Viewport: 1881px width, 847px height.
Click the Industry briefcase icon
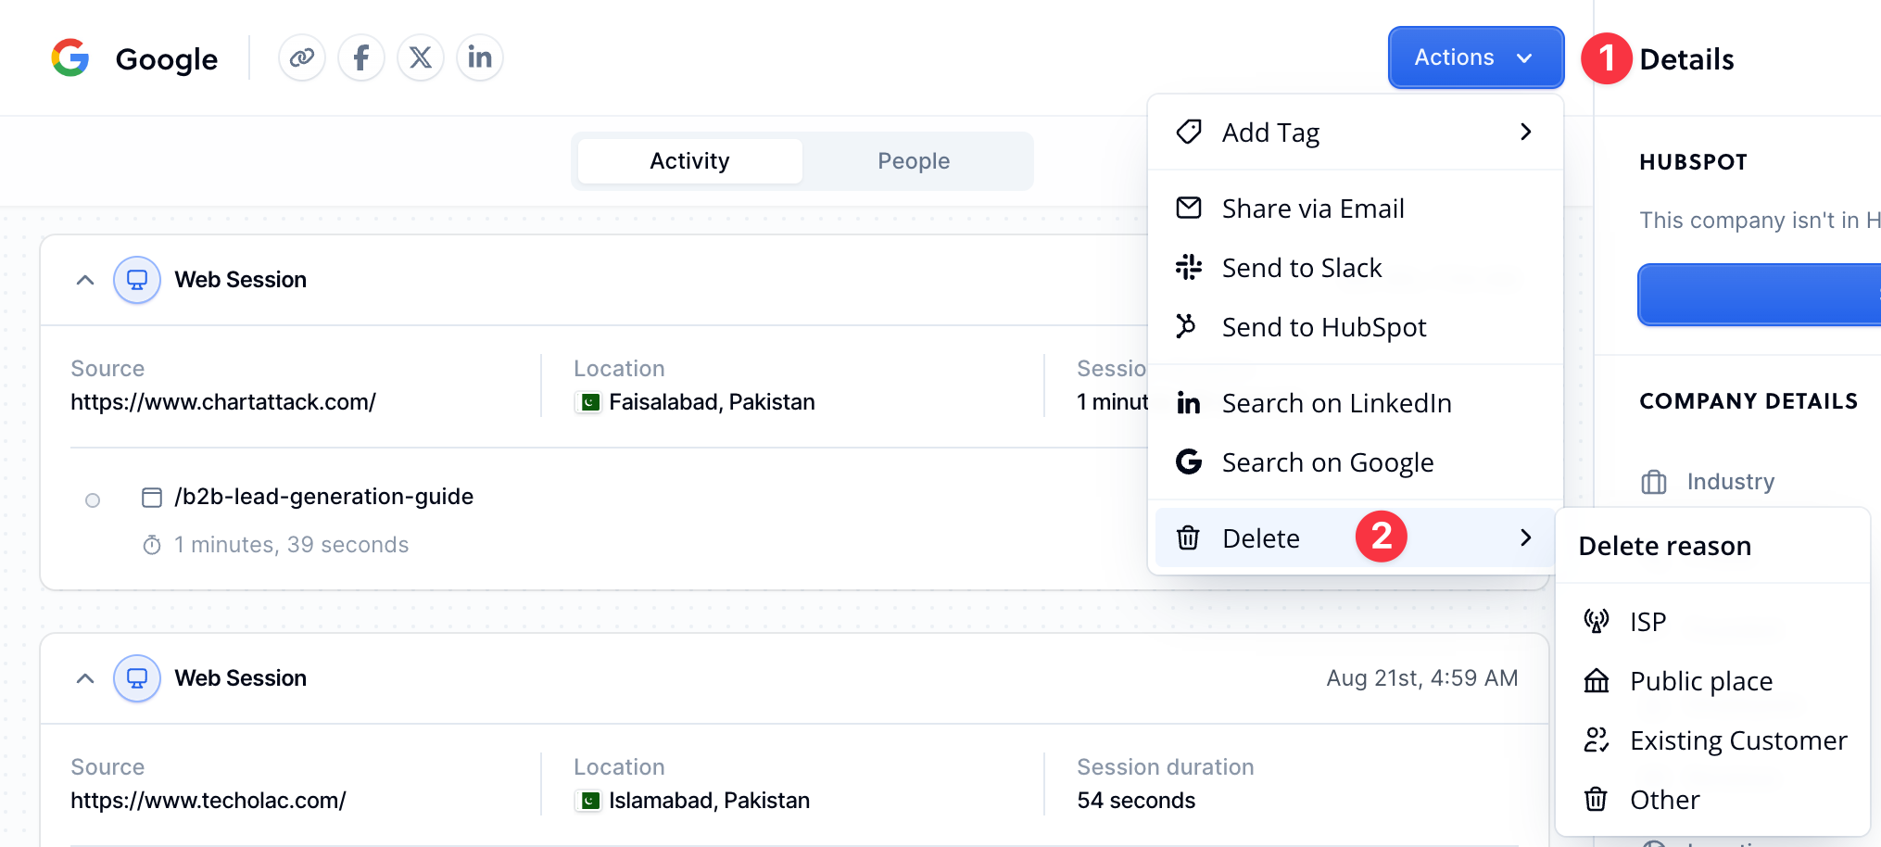[x=1654, y=482]
